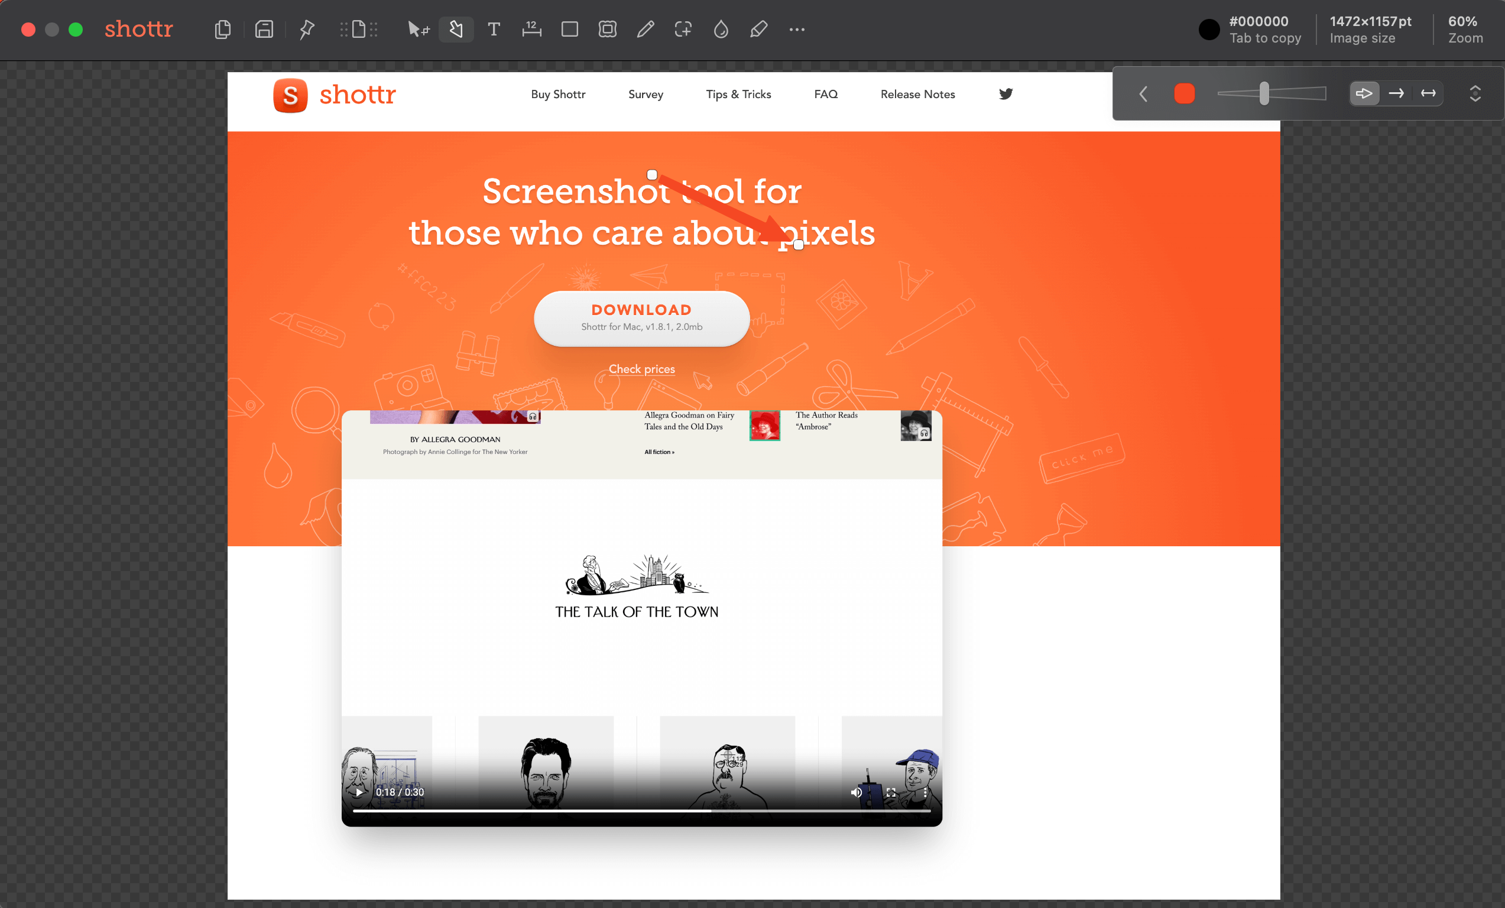1505x908 pixels.
Task: Select the Text tool
Action: coord(494,29)
